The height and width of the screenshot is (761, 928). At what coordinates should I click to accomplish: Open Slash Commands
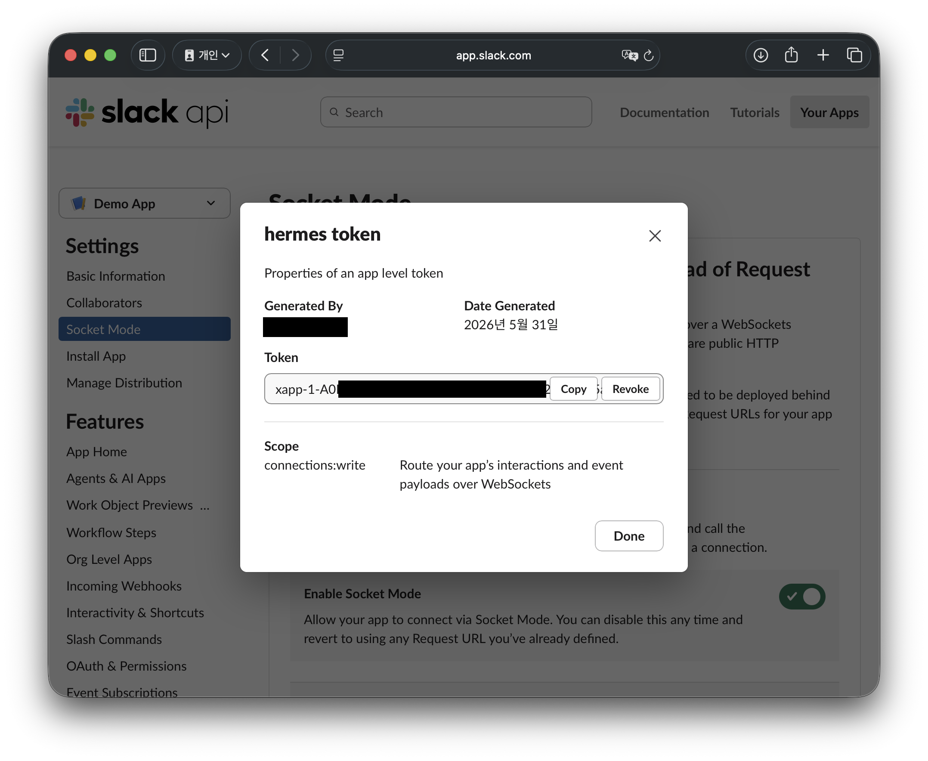tap(114, 640)
